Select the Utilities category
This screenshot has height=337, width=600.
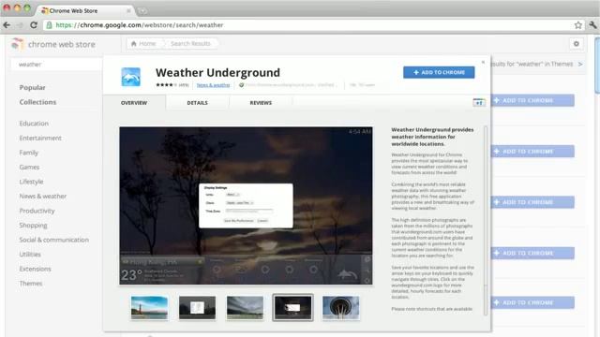point(30,254)
